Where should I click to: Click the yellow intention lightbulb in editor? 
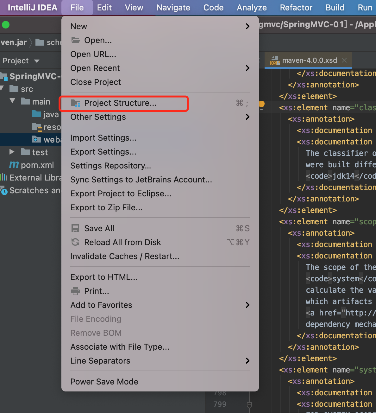pyautogui.click(x=261, y=105)
